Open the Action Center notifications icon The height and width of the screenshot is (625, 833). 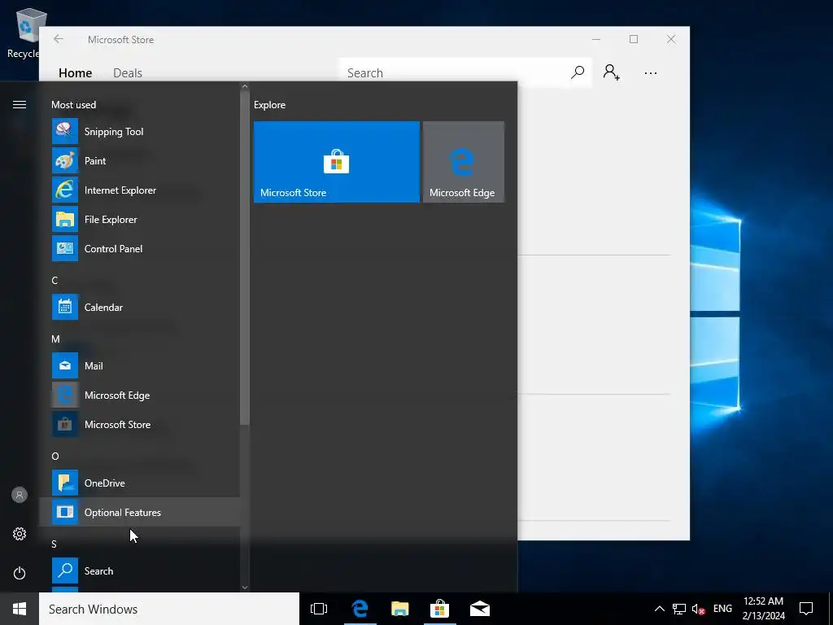click(806, 609)
